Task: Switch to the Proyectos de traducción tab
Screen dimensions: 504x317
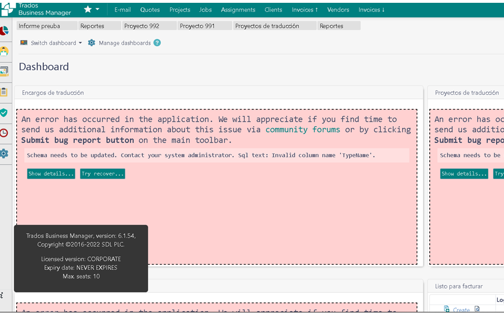Action: (275, 26)
